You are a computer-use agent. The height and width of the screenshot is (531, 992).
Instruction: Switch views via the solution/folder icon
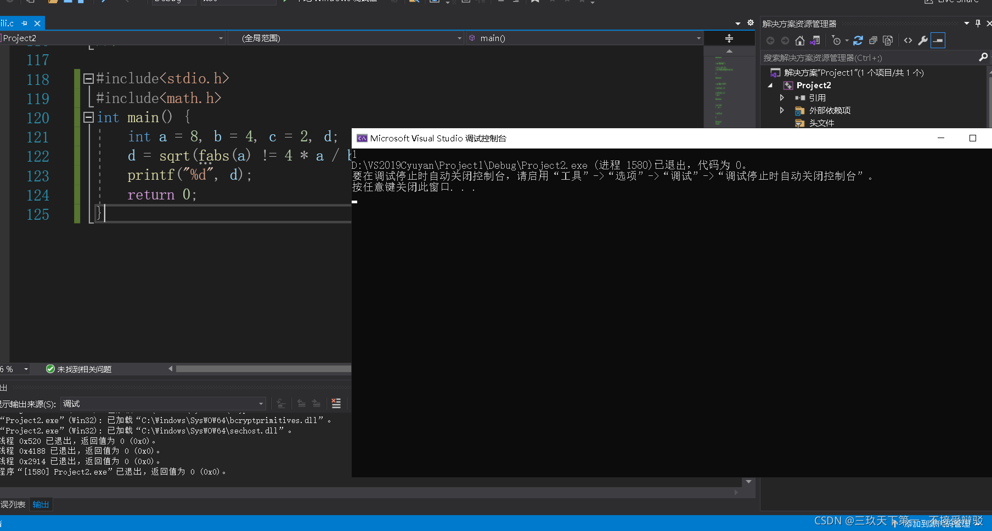tap(815, 41)
